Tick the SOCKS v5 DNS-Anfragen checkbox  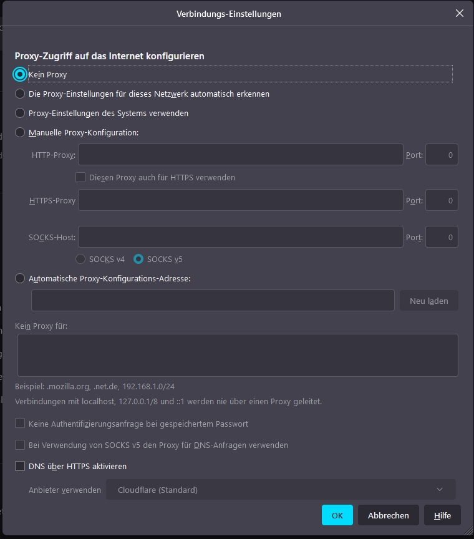click(21, 445)
